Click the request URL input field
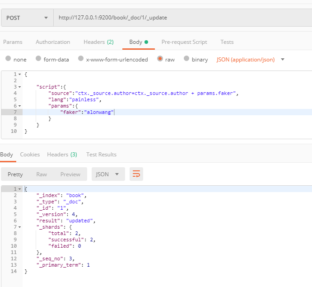312x287 pixels. coord(183,18)
